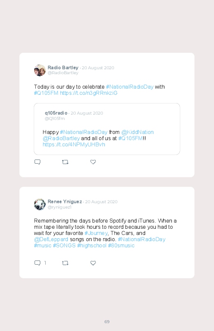Viewport: 214px width, 331px height.
Task: Click the @ryniguez1 handle
Action: point(59,207)
